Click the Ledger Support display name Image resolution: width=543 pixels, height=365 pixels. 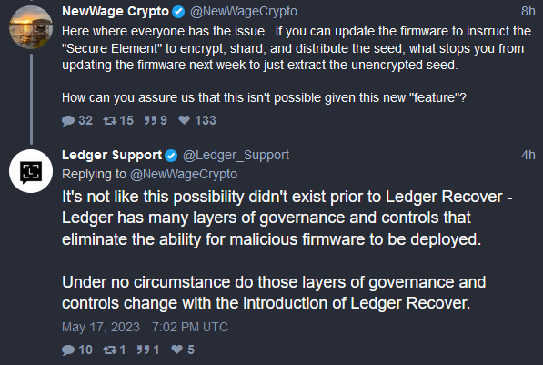click(112, 155)
